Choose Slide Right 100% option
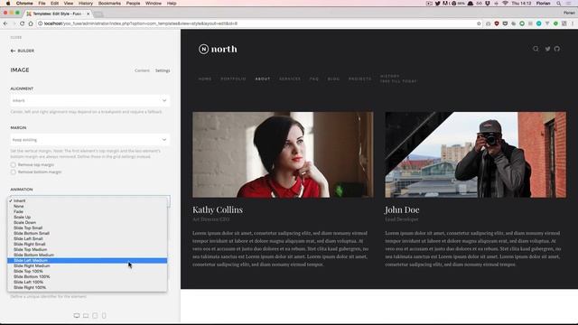Image resolution: width=578 pixels, height=325 pixels. point(87,287)
